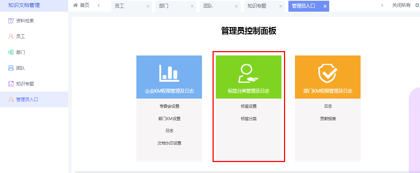Click the 员工 person icon in sidebar
Screen dimensions: 420x173
tap(11, 36)
